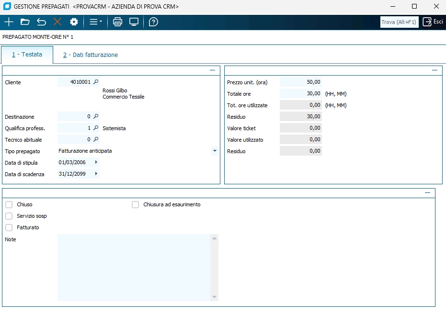Toggle the Servizio sosp checkbox
The height and width of the screenshot is (314, 446).
(9, 216)
